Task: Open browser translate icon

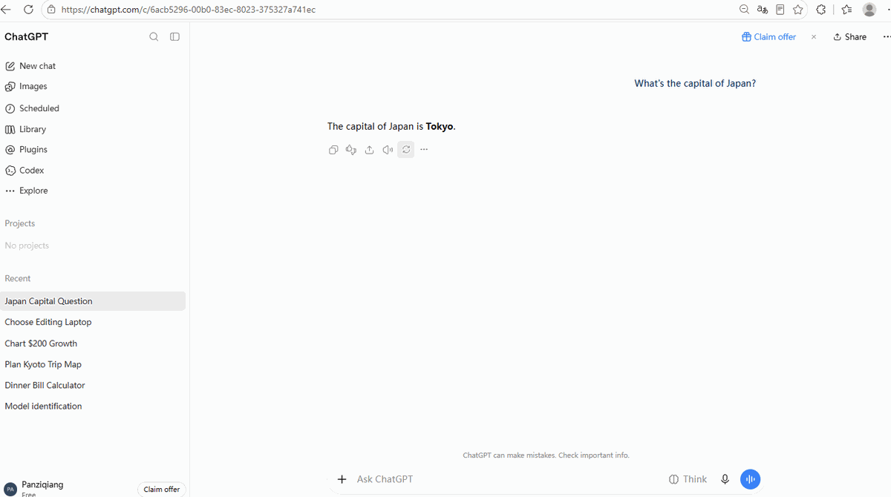Action: click(x=763, y=10)
